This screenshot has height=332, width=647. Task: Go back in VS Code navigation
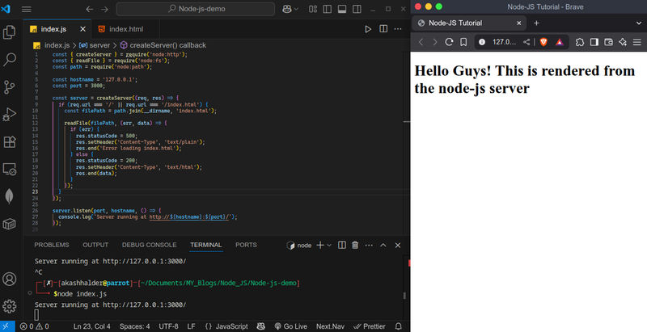pyautogui.click(x=90, y=9)
